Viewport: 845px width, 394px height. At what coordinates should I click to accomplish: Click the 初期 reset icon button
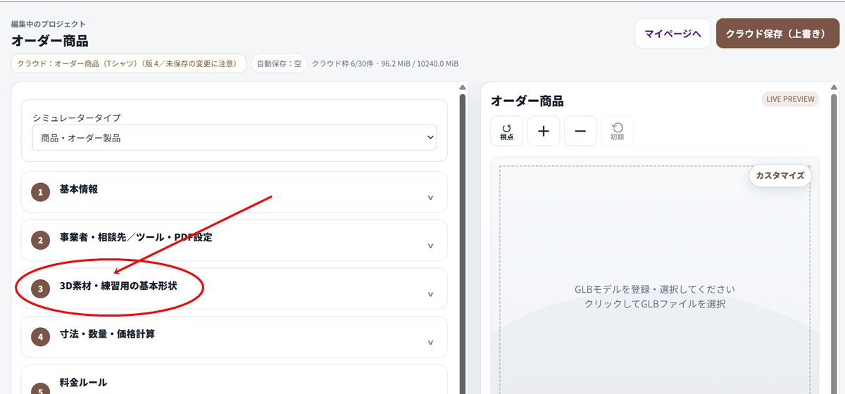click(618, 131)
